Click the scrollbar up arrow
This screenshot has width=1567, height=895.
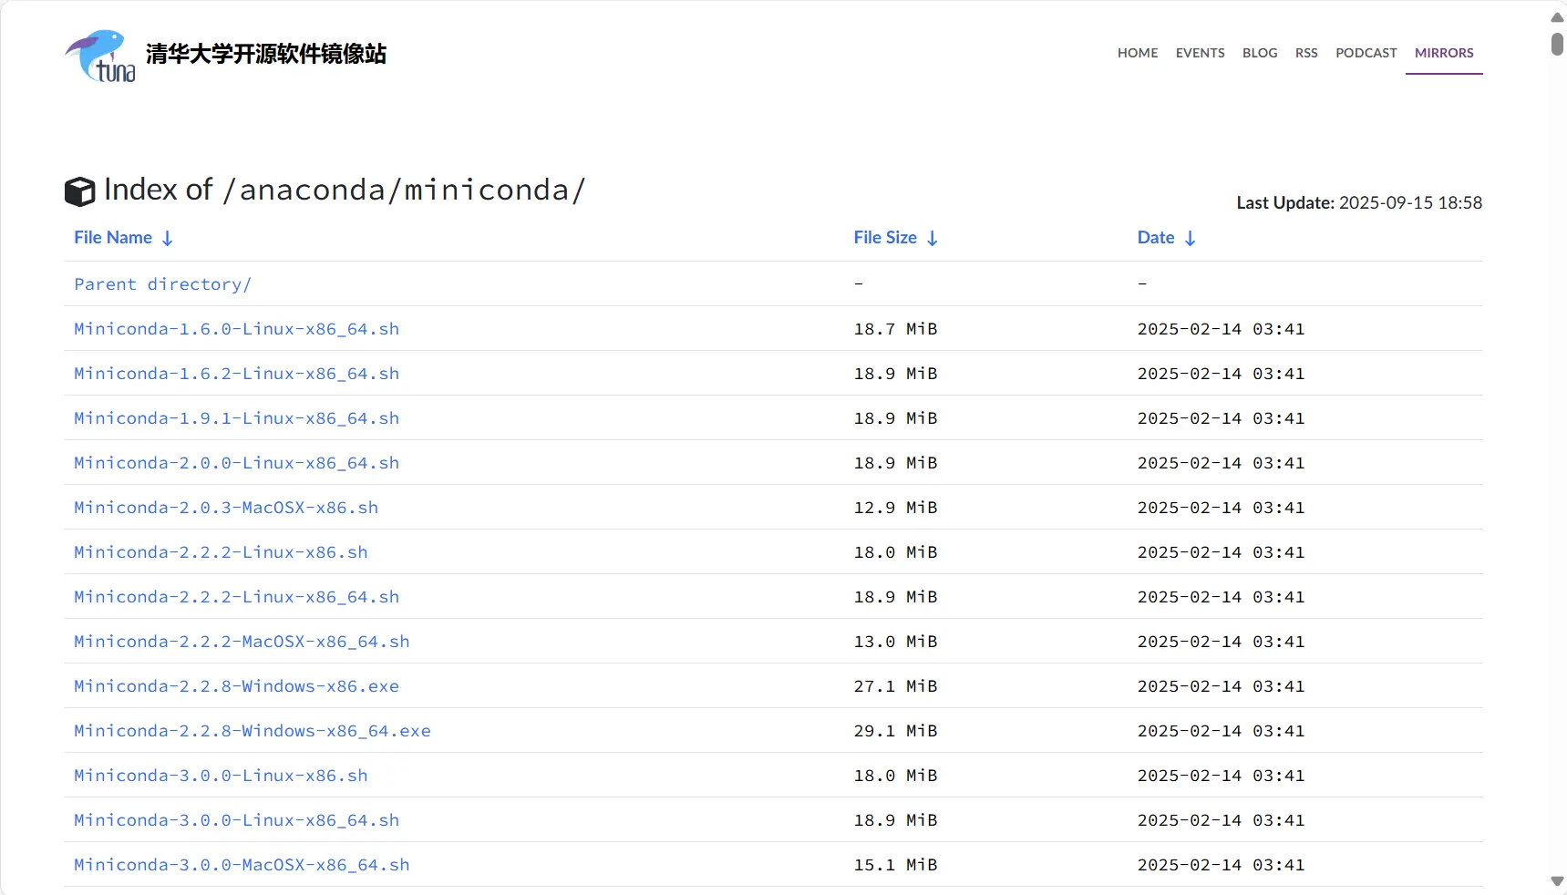click(1557, 17)
